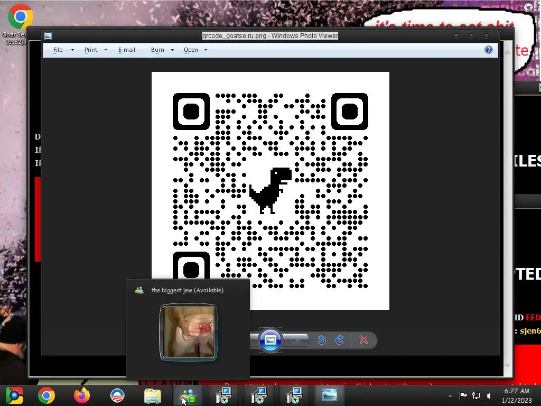Expand the Burn dropdown arrow

(x=173, y=50)
